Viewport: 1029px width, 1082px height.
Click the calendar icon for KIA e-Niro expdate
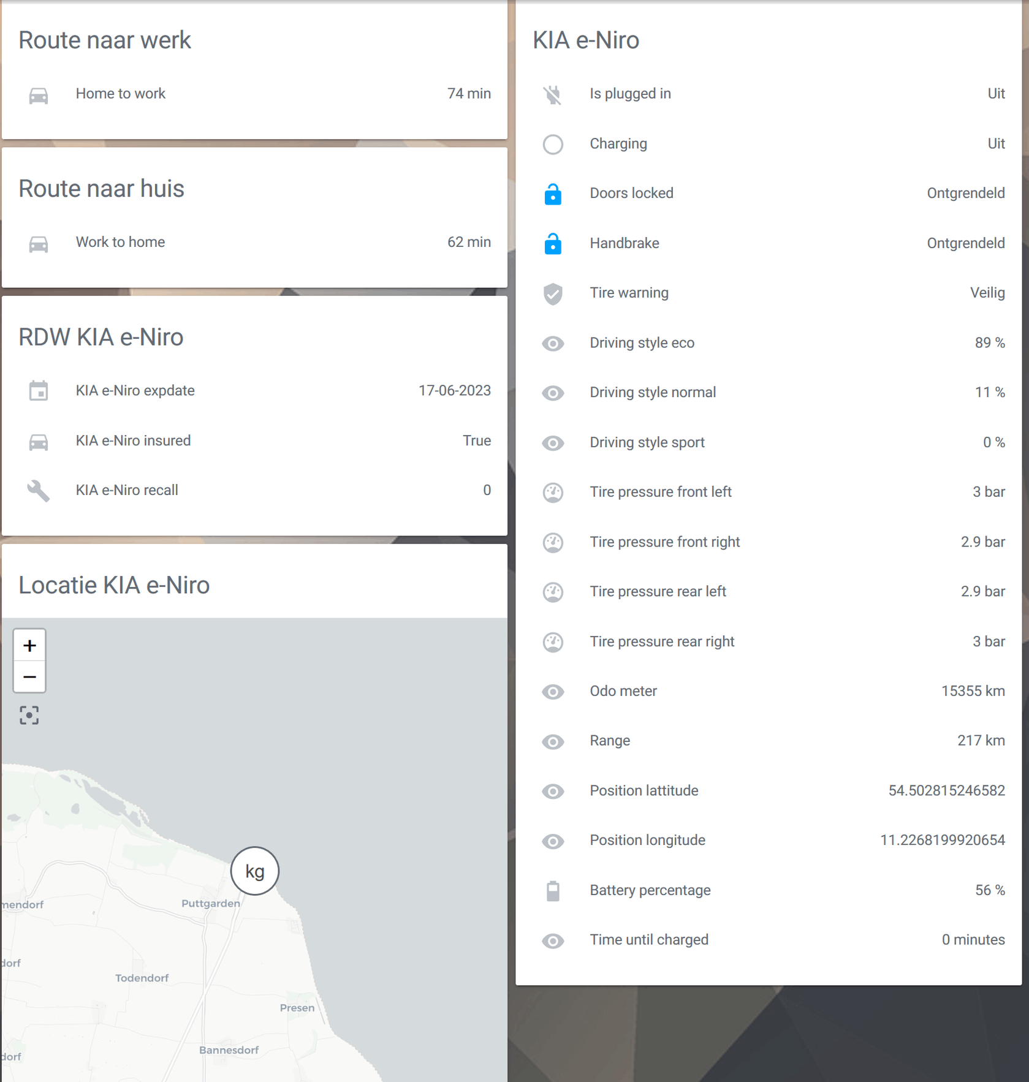click(x=39, y=391)
